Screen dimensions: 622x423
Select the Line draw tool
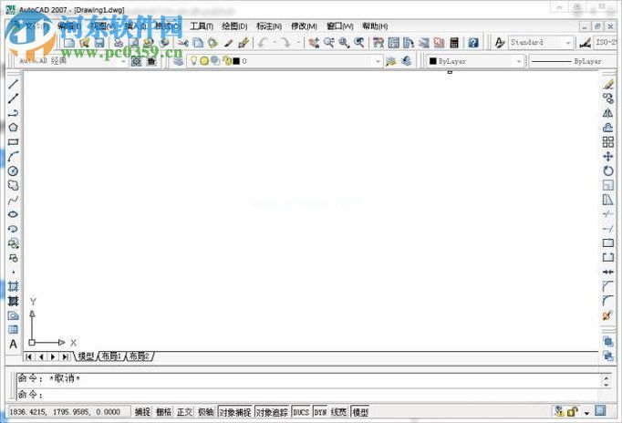pos(13,84)
